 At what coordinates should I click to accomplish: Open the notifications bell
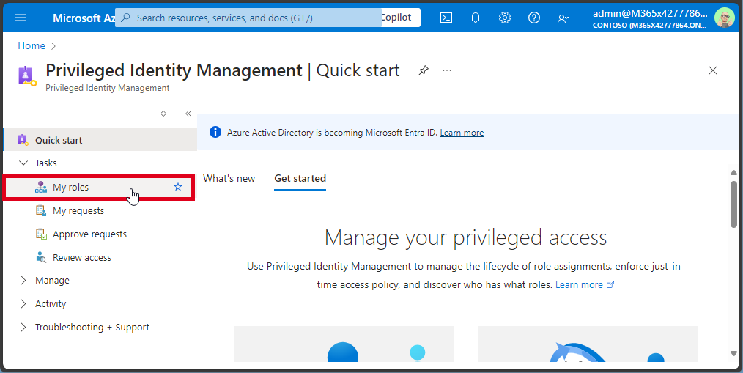476,18
